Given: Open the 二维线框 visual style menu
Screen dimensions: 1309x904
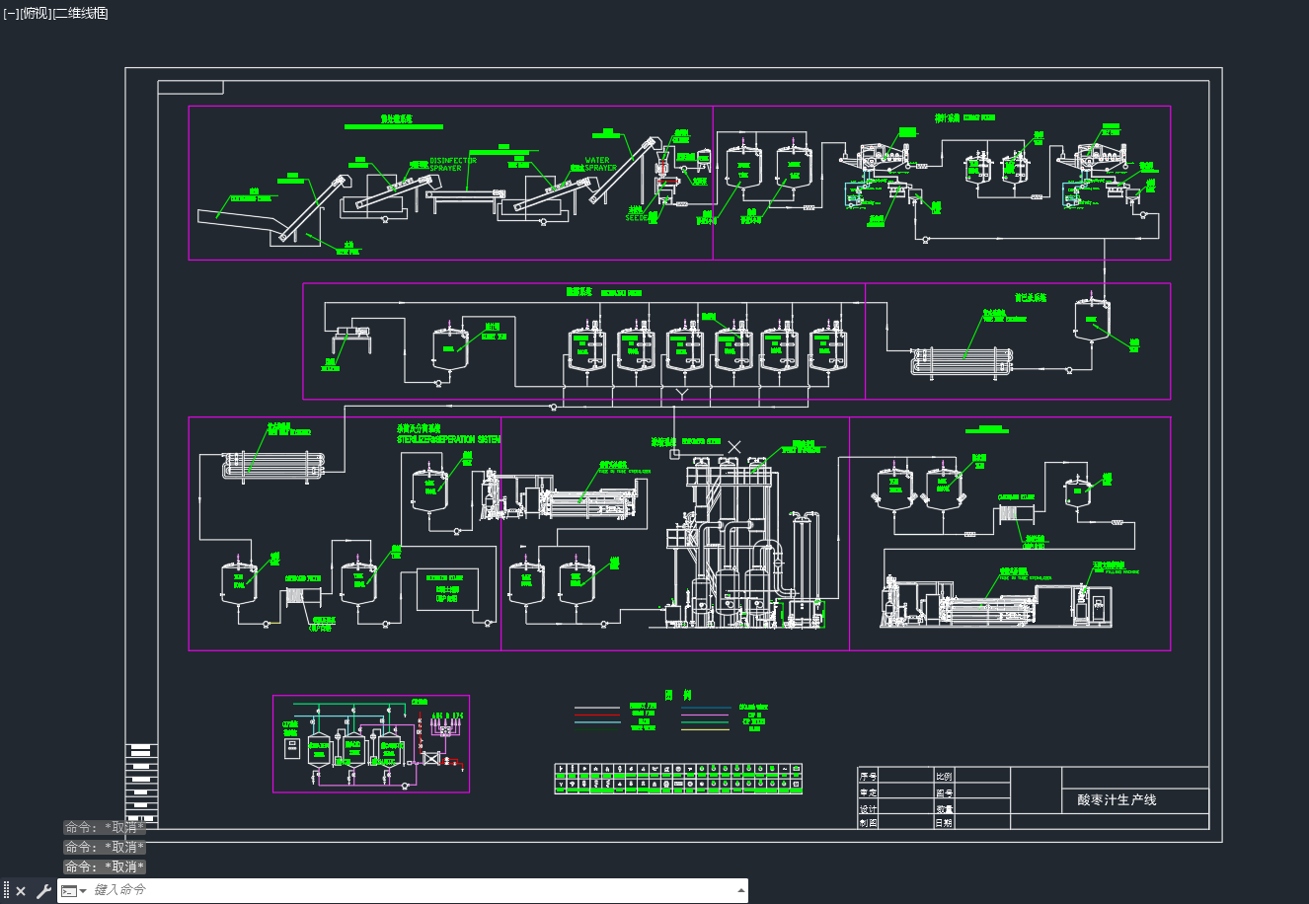Looking at the screenshot, I should (80, 13).
